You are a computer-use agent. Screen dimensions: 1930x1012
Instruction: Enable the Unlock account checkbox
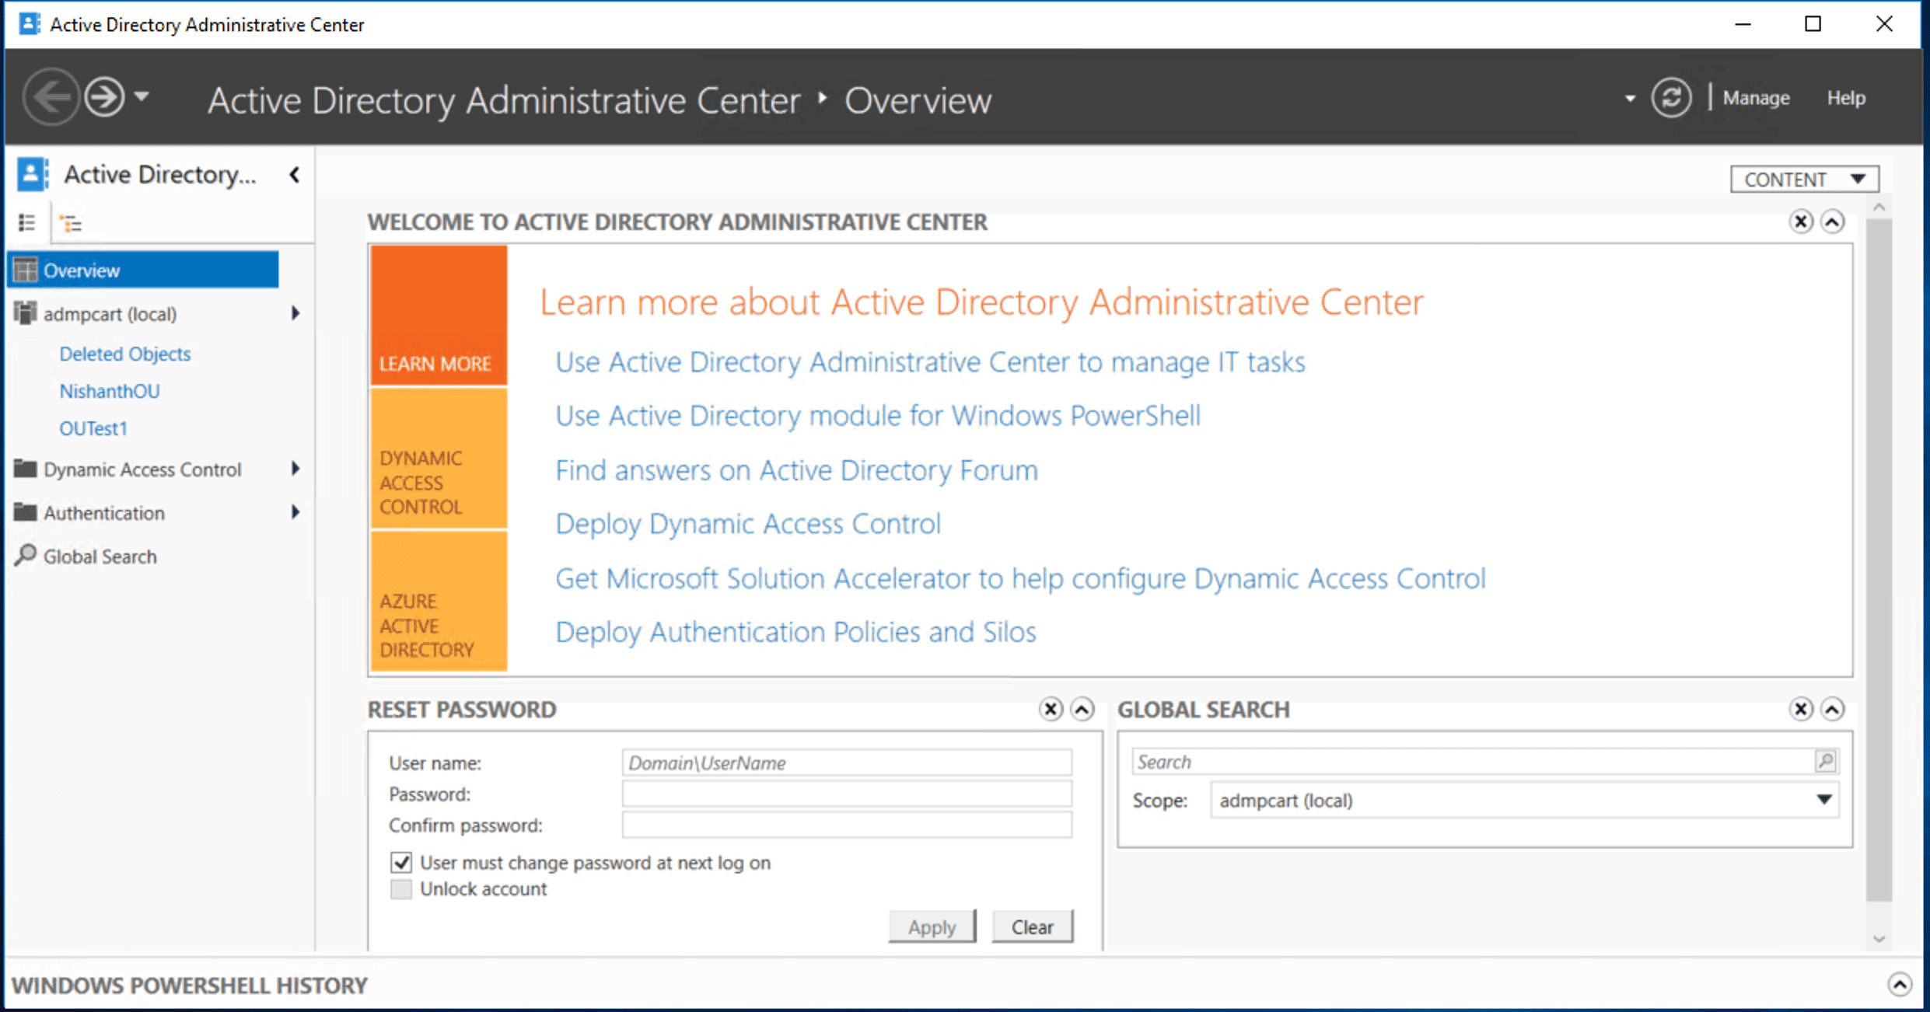[x=400, y=888]
